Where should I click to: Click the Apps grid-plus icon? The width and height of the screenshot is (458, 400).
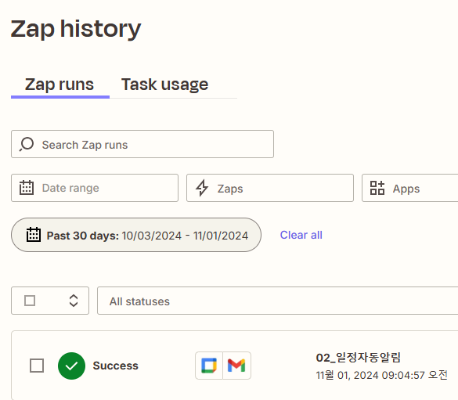click(377, 188)
